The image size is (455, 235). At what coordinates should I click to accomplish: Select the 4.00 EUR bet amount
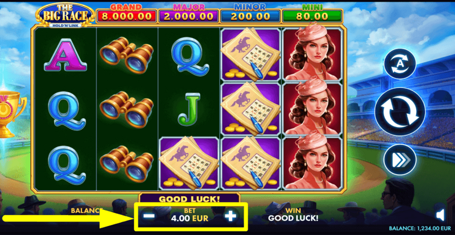(x=190, y=218)
